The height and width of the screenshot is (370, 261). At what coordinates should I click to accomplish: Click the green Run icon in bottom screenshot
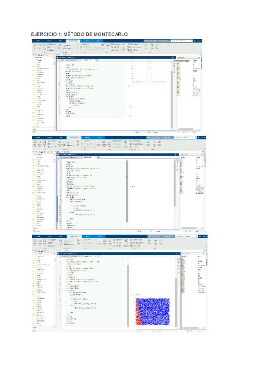[x=149, y=241]
